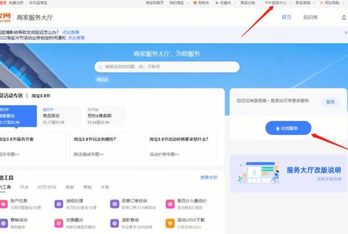
Task: Click 点此查看 beside the 38节 notice
Action: tap(77, 38)
